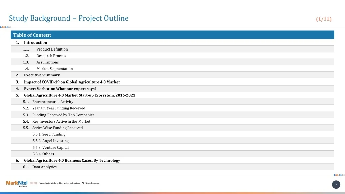
Task: Open the Introduction section entry
Action: pos(35,43)
